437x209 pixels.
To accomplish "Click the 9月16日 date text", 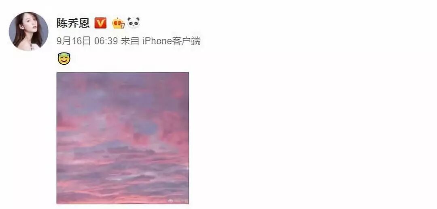I will pyautogui.click(x=74, y=41).
